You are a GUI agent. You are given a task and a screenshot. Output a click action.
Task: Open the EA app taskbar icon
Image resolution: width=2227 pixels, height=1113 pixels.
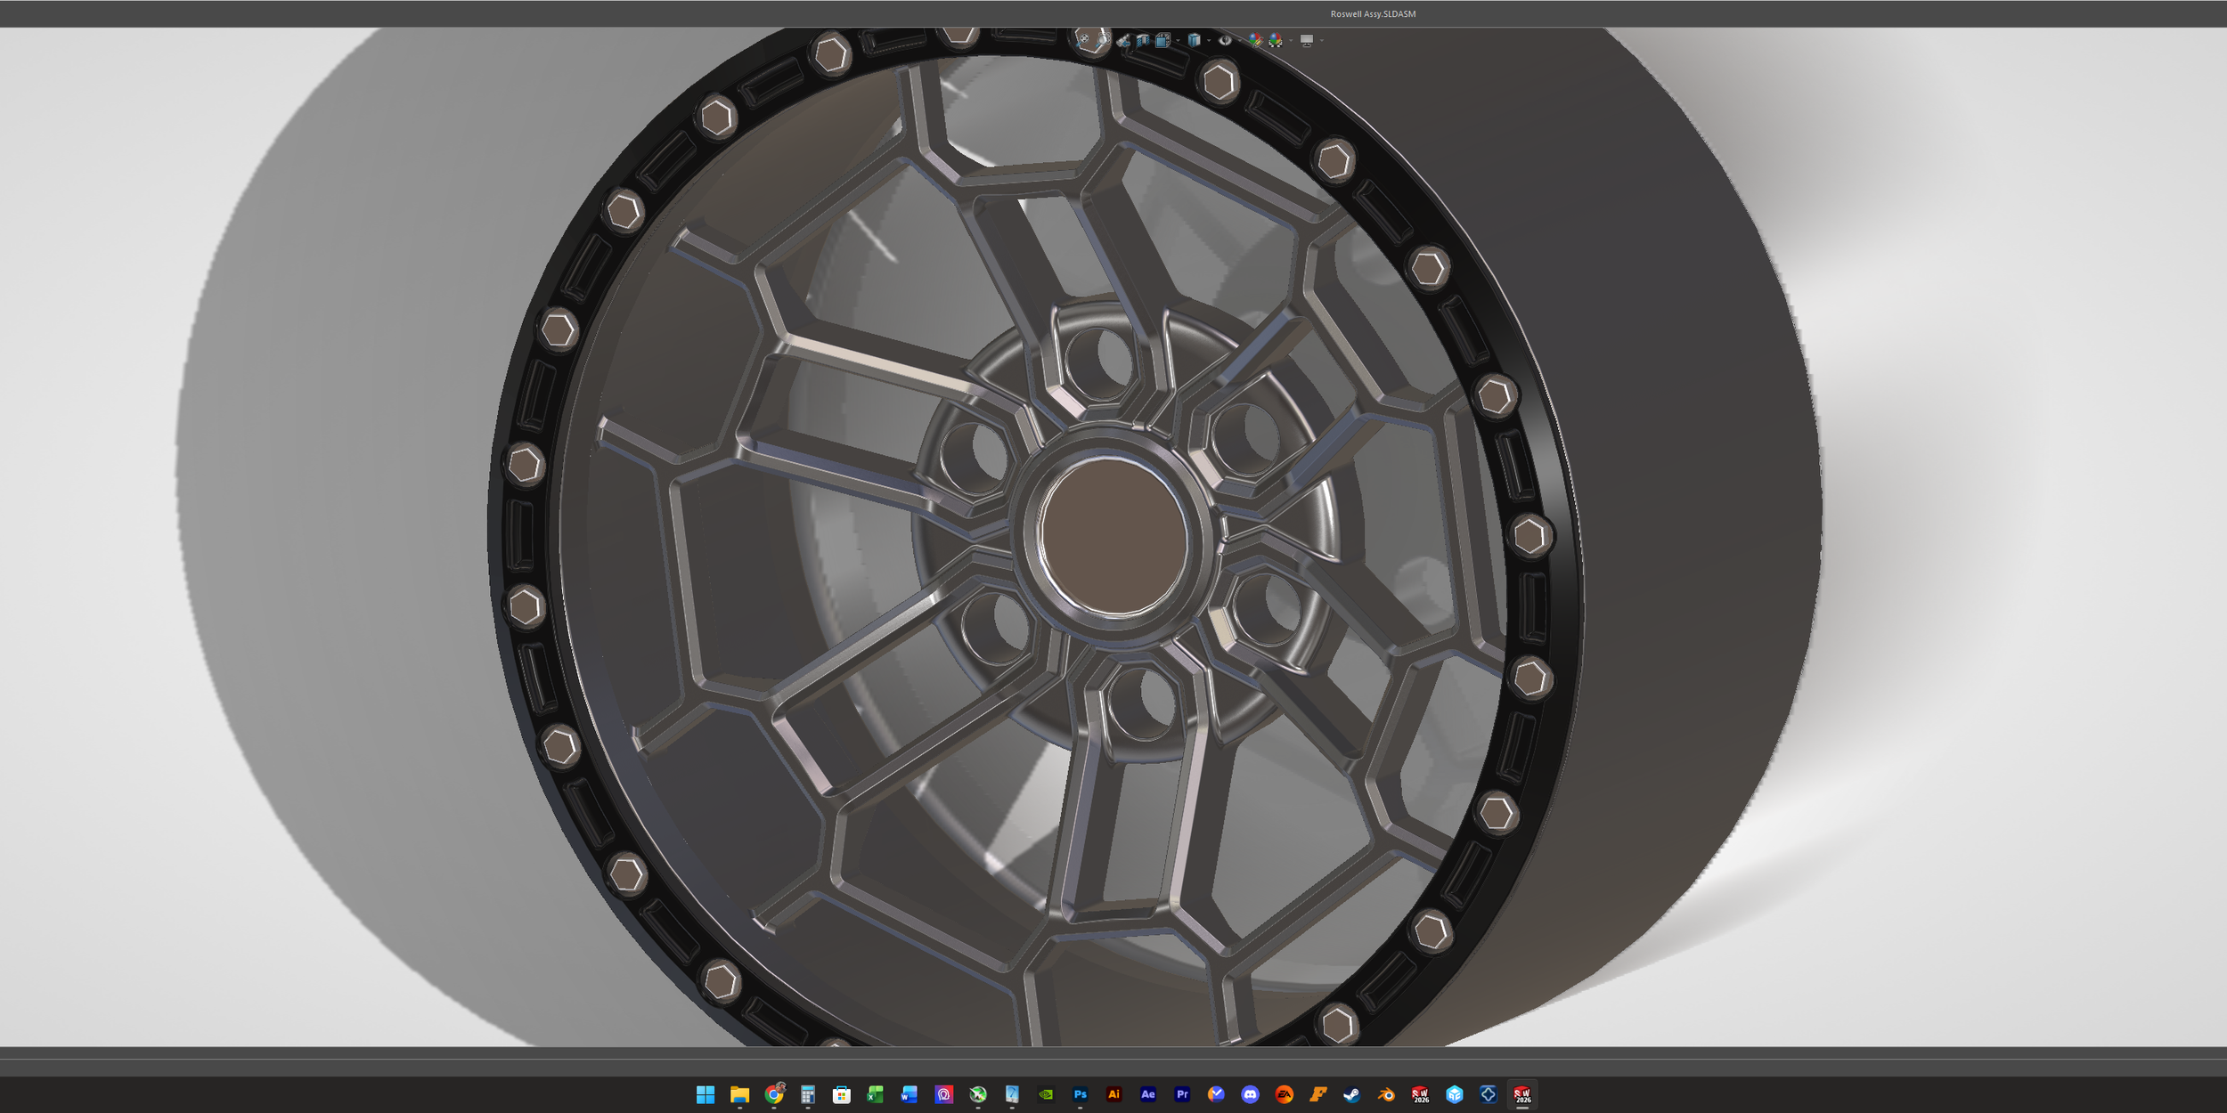click(1285, 1094)
